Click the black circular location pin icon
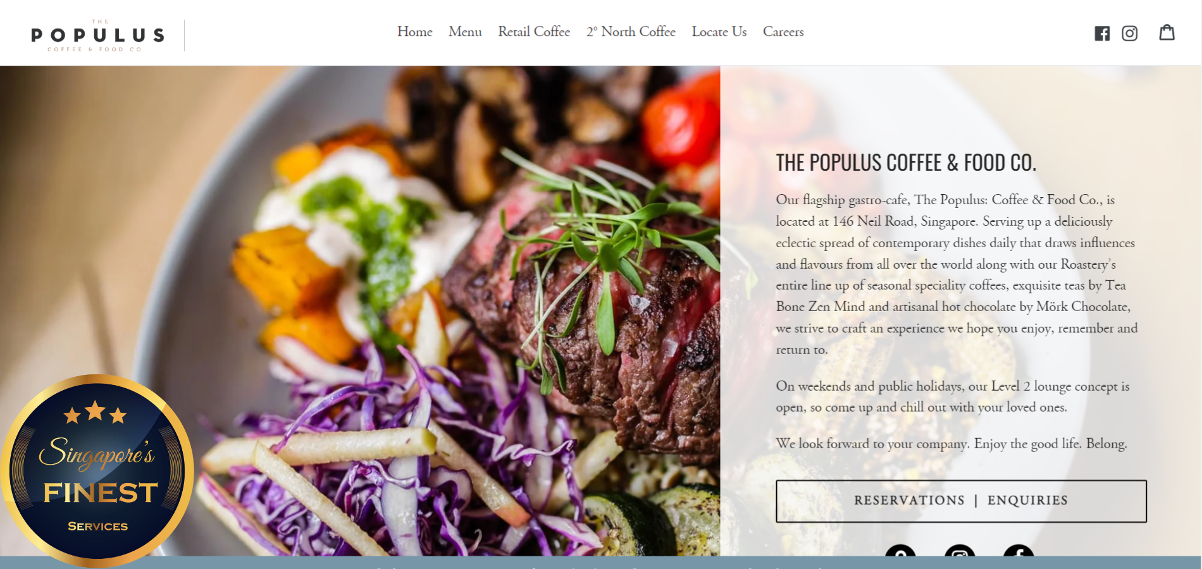This screenshot has height=569, width=1202. [x=901, y=551]
